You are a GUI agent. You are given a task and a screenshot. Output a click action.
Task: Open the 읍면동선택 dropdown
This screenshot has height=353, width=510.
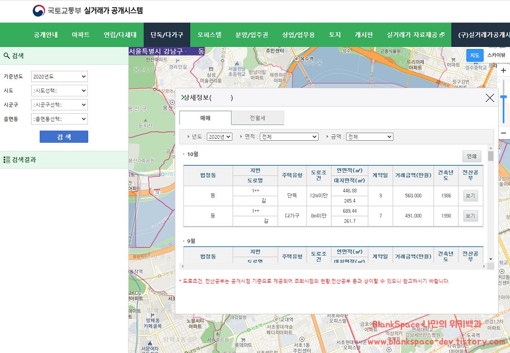60,119
